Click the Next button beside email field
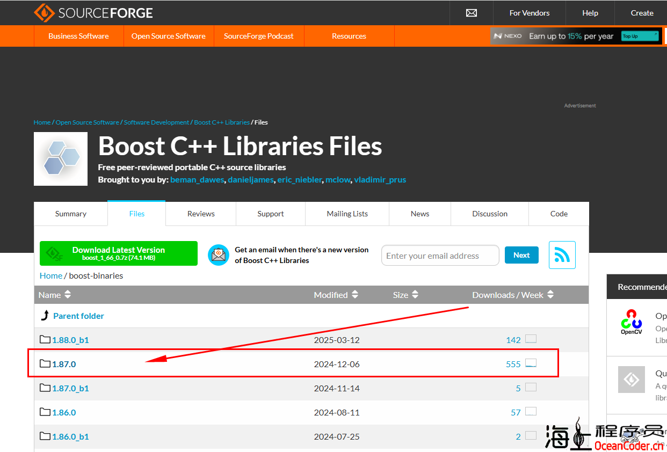 click(521, 255)
